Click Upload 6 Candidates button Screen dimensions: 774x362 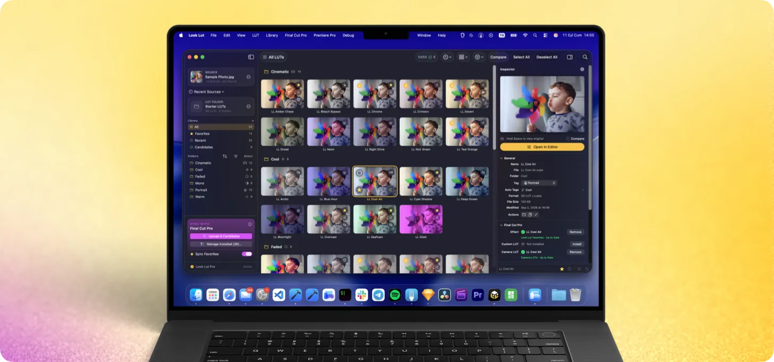[221, 236]
